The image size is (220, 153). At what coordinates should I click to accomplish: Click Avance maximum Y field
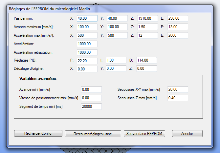click(x=117, y=27)
